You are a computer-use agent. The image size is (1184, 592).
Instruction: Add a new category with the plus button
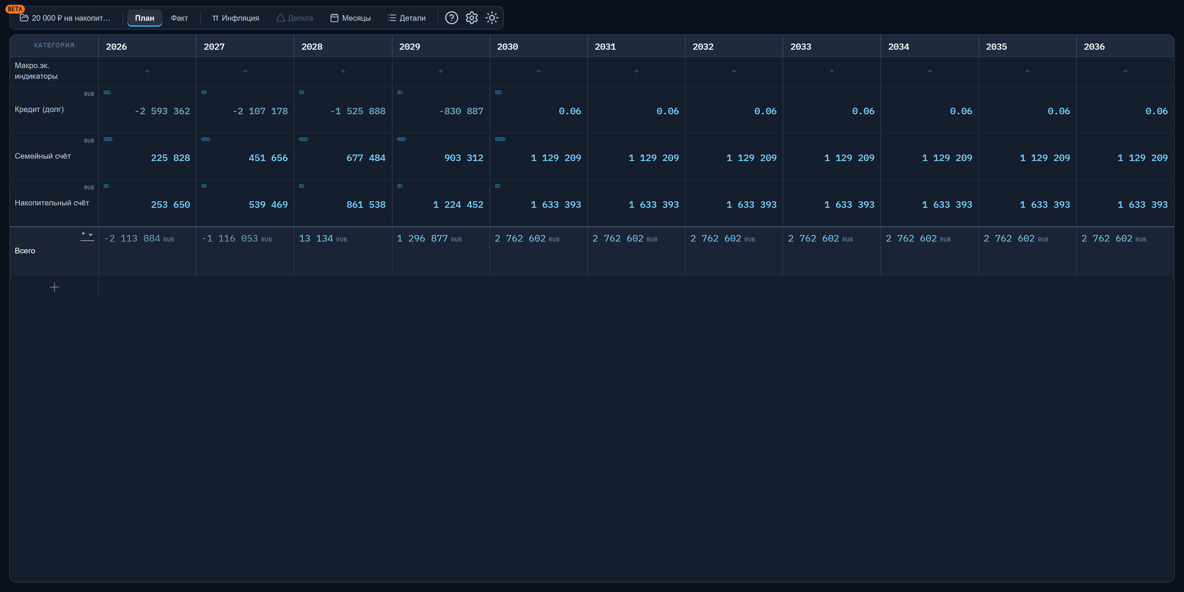[x=54, y=287]
